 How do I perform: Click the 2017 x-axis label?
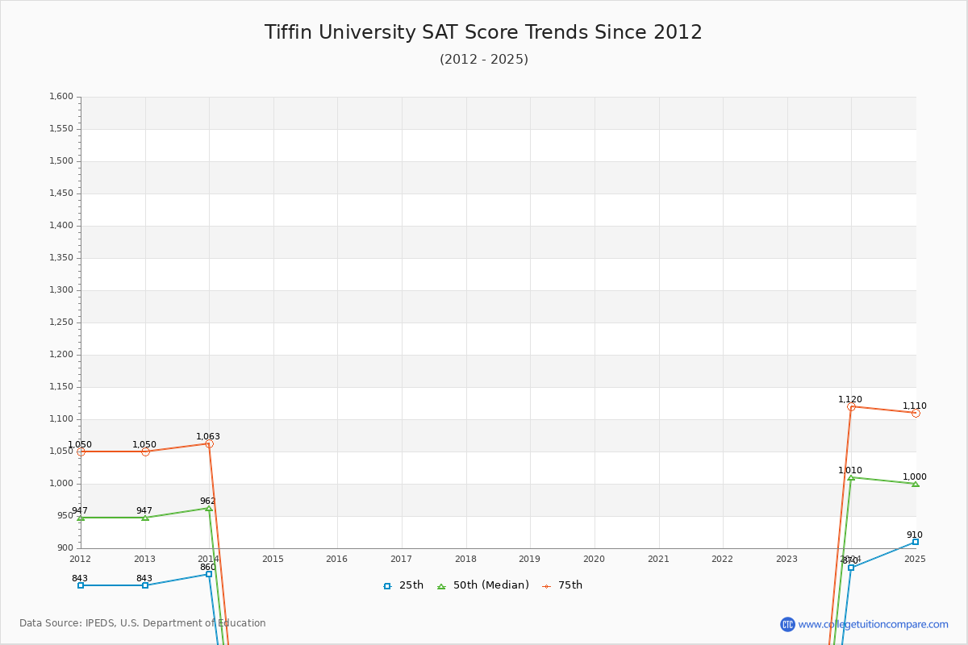click(402, 559)
